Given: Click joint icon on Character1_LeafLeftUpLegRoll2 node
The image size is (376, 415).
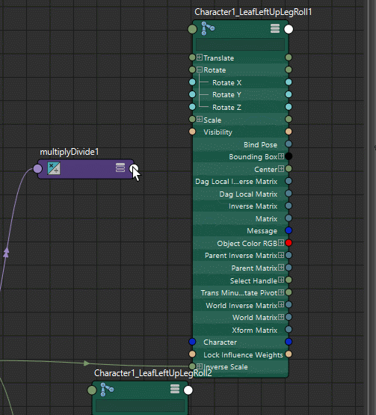Looking at the screenshot, I should coord(107,390).
